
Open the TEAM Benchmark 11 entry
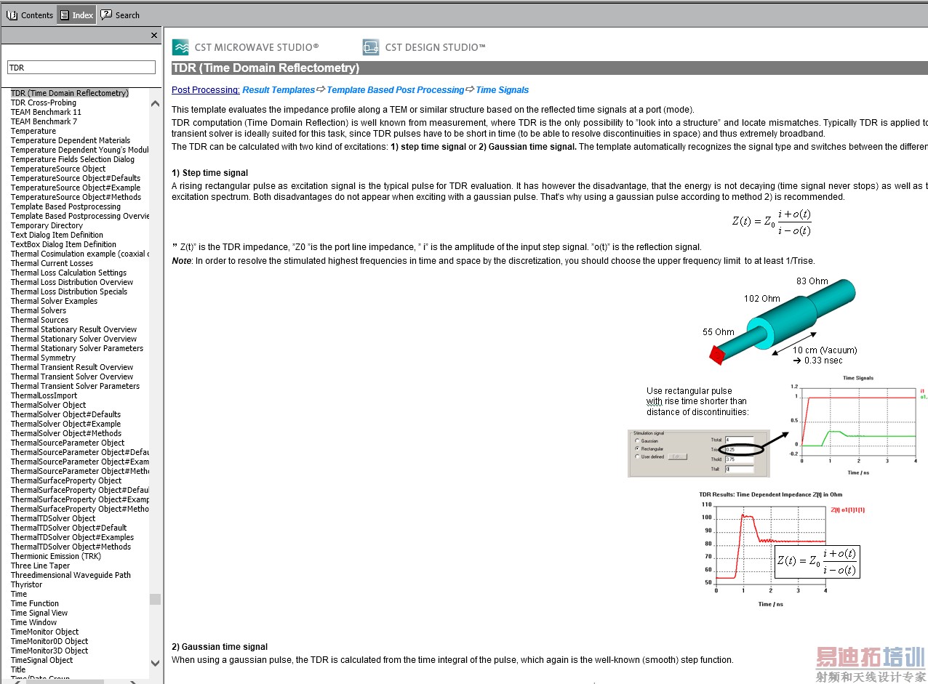[x=47, y=112]
